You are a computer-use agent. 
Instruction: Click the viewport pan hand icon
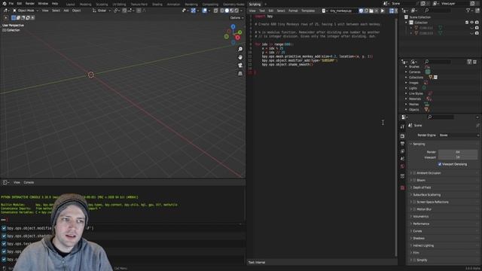pos(240,57)
